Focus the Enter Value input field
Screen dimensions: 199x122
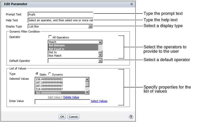62,102
